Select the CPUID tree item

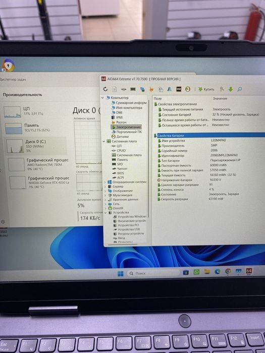click(119, 150)
